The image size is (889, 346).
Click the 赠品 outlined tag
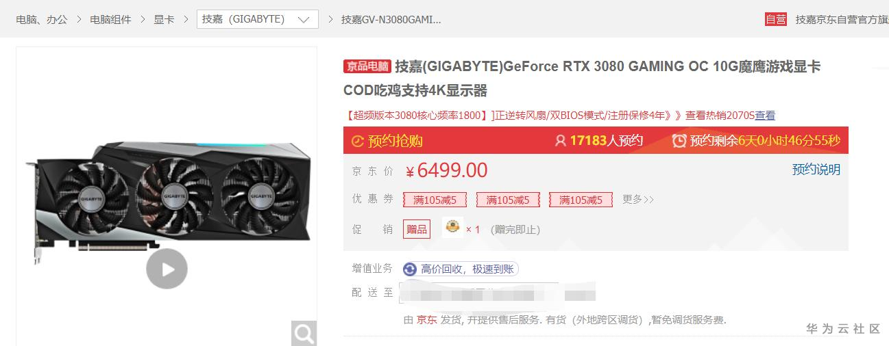pyautogui.click(x=417, y=229)
